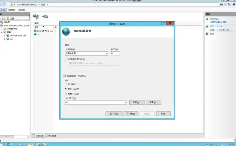Click the 选择 button for SSL certificate
Viewport: 236px width, 146px height.
[x=137, y=102]
